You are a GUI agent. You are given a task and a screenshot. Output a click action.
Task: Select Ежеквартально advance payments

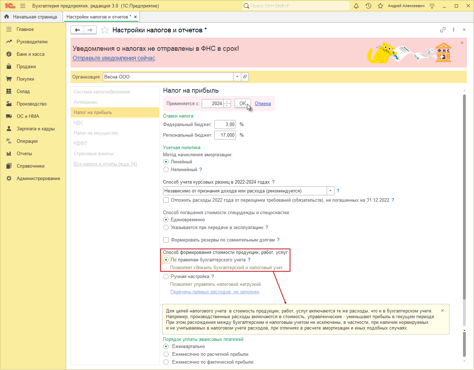point(166,346)
